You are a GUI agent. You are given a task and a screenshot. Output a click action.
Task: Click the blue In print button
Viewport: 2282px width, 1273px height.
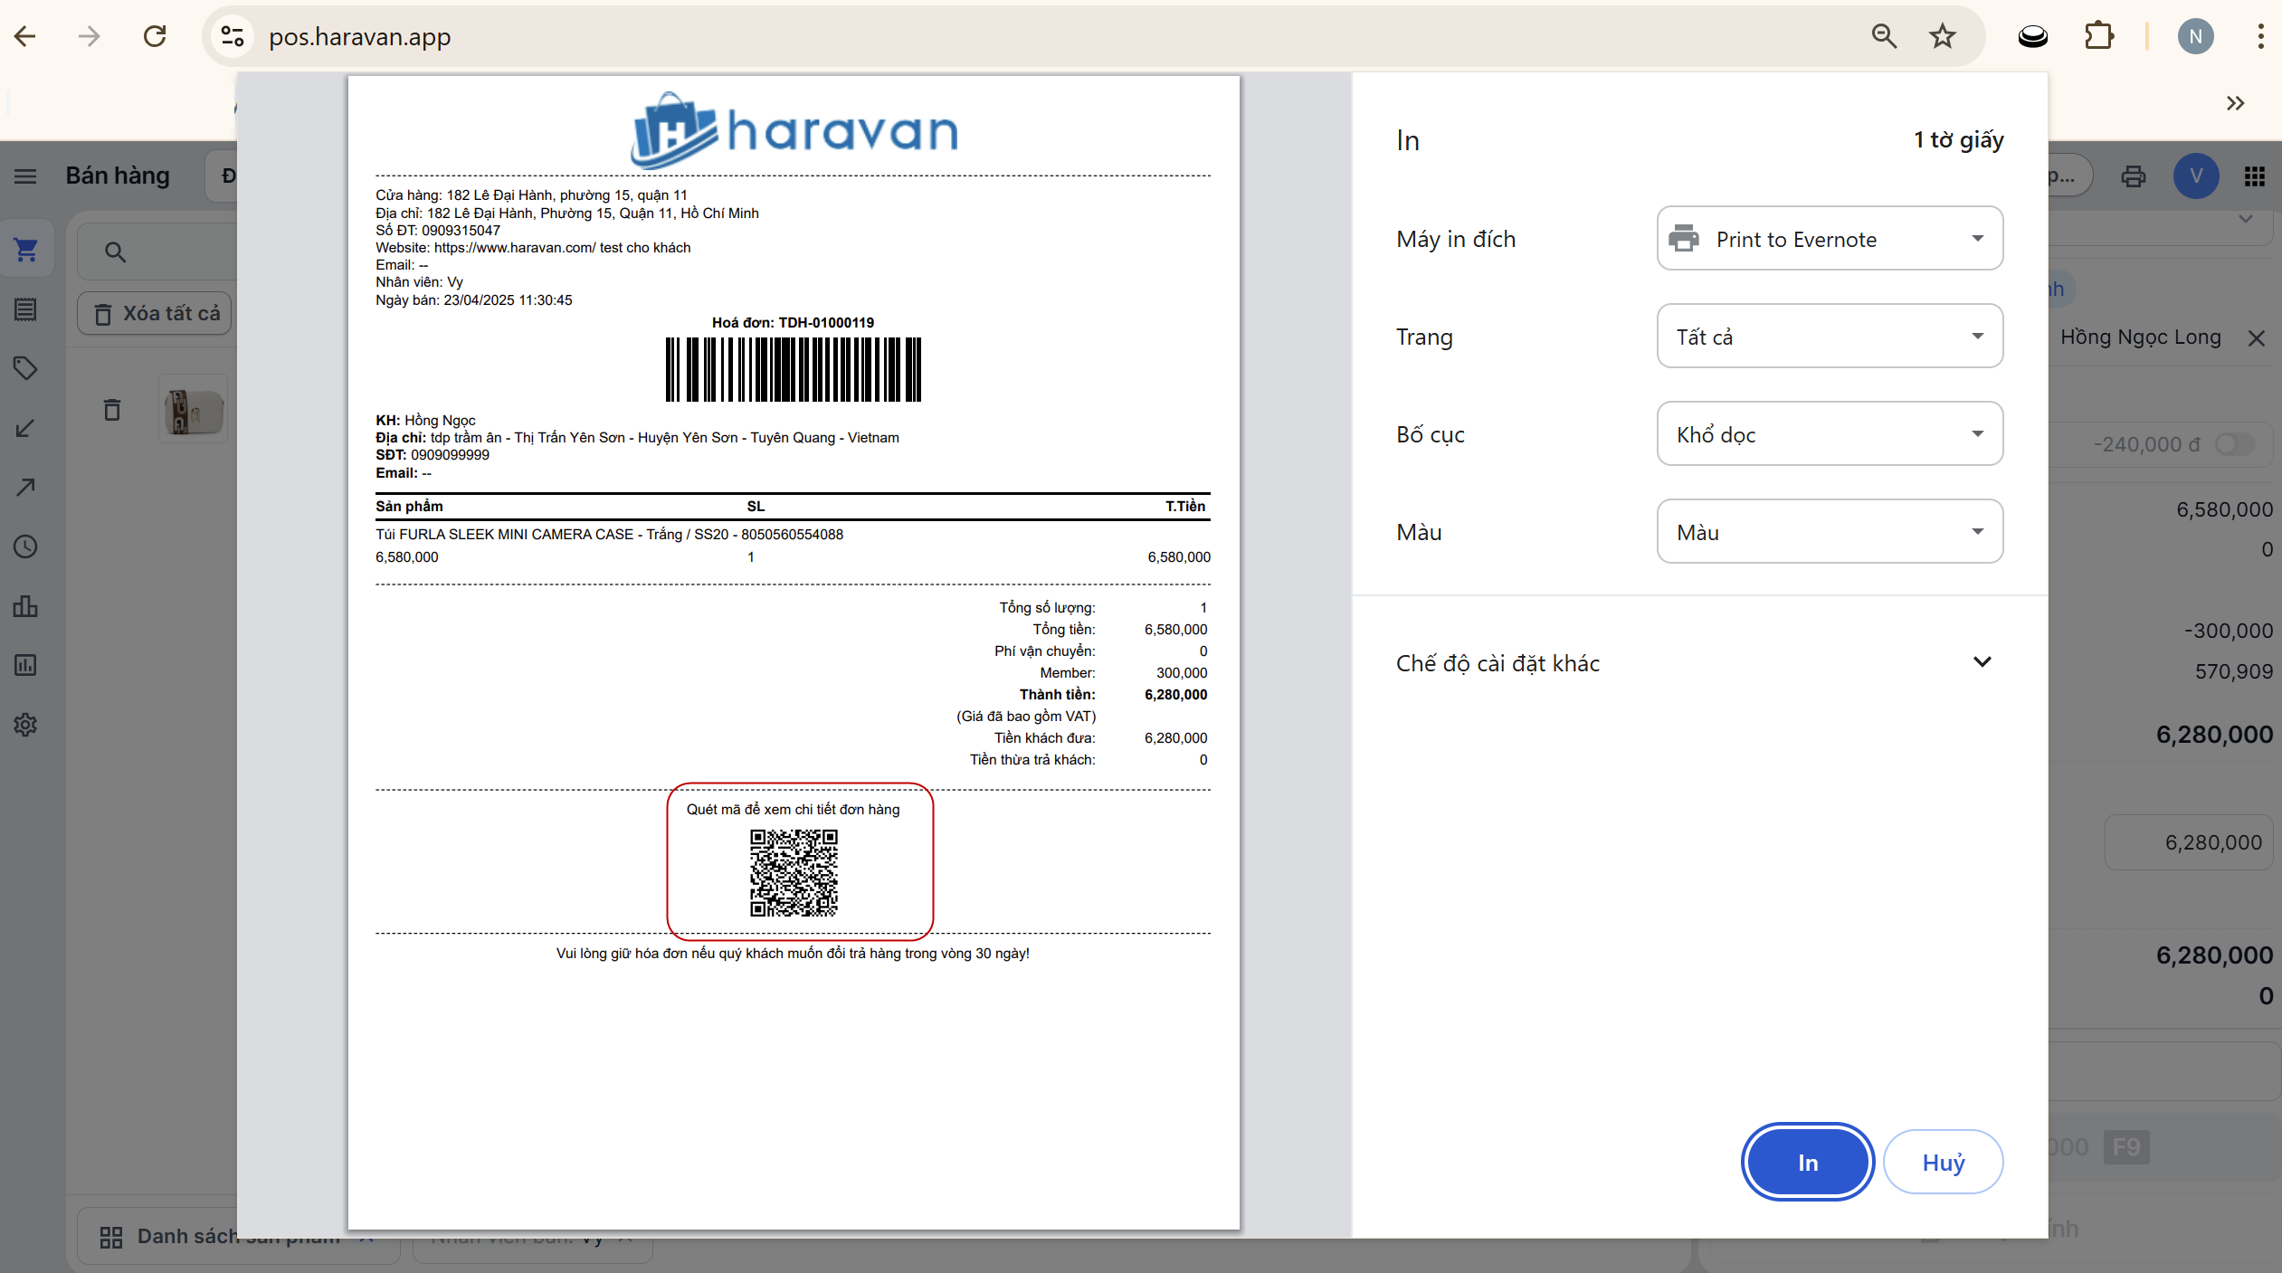click(1807, 1162)
